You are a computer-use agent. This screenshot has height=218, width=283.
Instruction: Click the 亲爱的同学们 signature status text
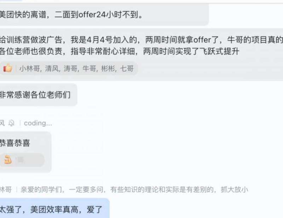coord(134,189)
